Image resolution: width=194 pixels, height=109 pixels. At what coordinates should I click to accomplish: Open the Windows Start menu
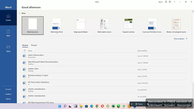(x=60, y=106)
